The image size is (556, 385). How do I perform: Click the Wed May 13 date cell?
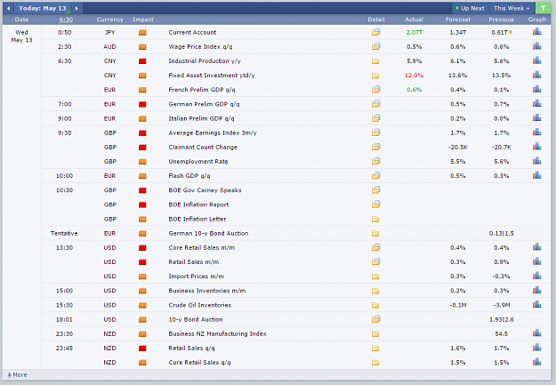(x=21, y=36)
